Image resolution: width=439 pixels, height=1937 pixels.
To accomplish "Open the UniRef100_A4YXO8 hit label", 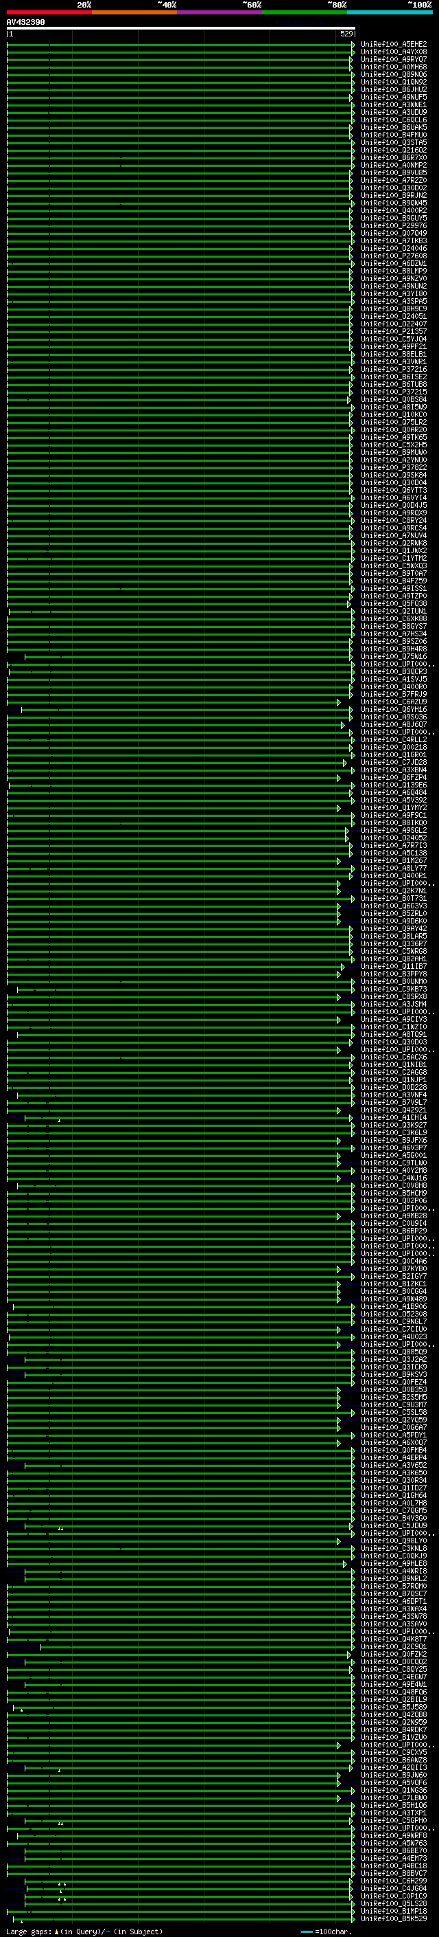I will (394, 52).
